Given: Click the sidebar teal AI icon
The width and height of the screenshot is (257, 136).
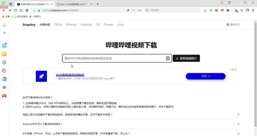Looking at the screenshot, I should (x=4, y=79).
